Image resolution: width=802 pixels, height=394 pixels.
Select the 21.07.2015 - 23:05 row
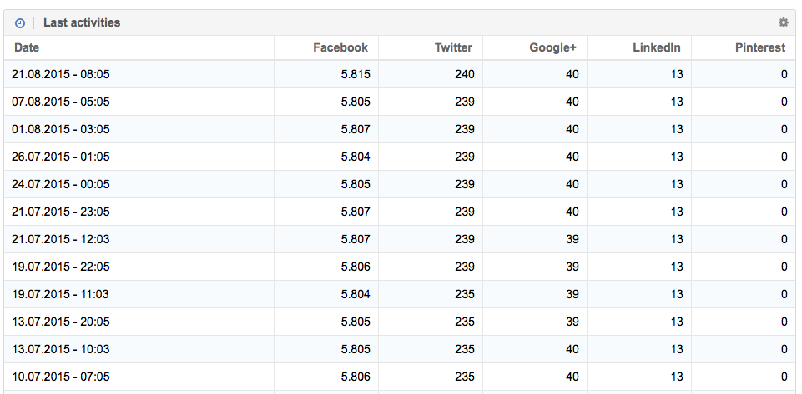pos(61,212)
